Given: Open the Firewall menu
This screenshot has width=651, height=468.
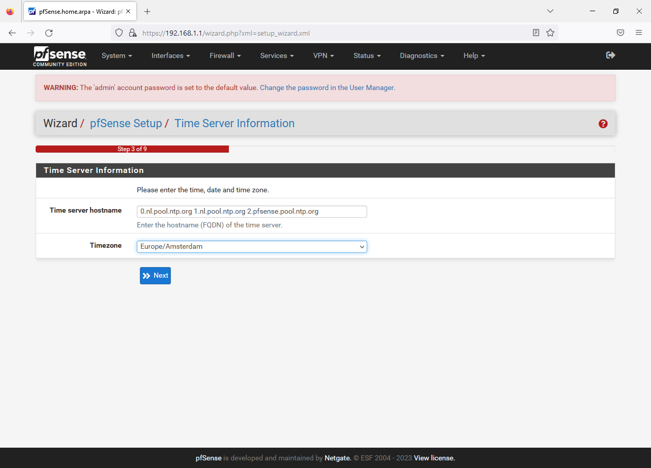Looking at the screenshot, I should coord(225,56).
